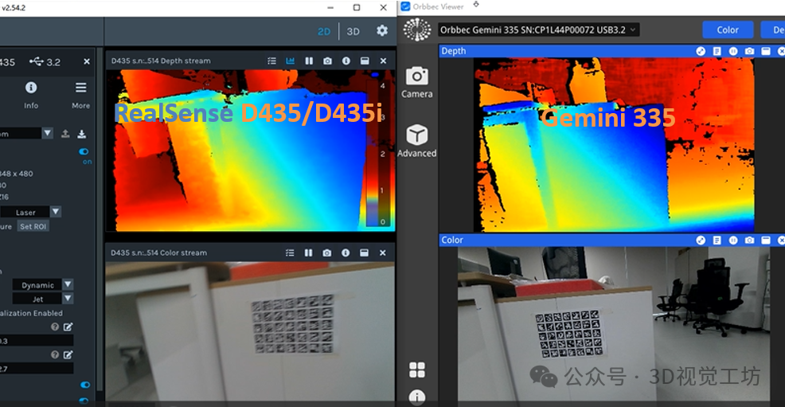Capture snapshot of Orbbec Color stream
Viewport: 785px width, 407px height.
point(749,241)
